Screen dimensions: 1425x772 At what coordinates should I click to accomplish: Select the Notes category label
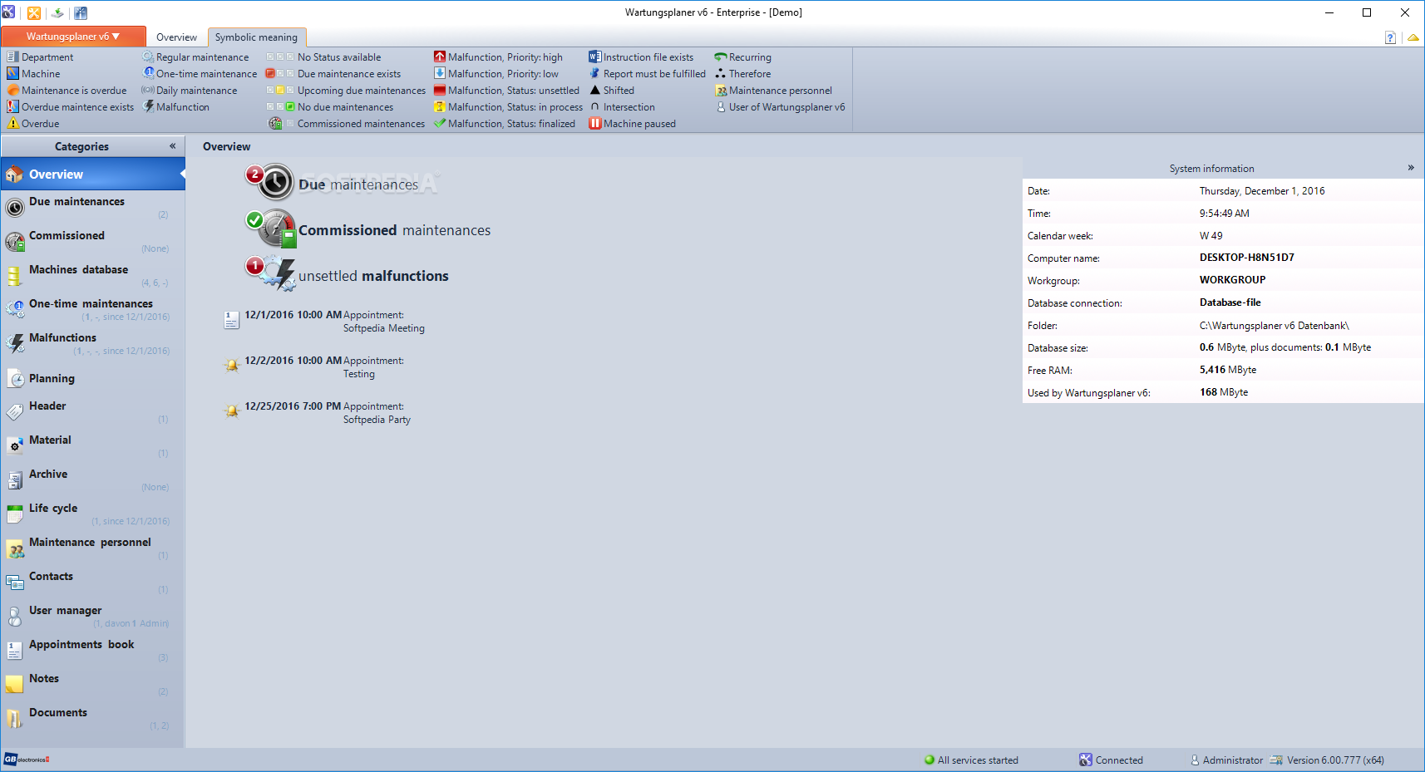pyautogui.click(x=44, y=678)
